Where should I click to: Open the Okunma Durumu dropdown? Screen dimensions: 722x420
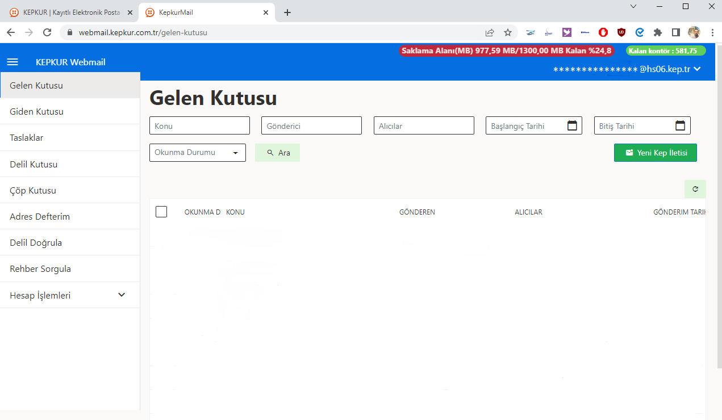[198, 153]
